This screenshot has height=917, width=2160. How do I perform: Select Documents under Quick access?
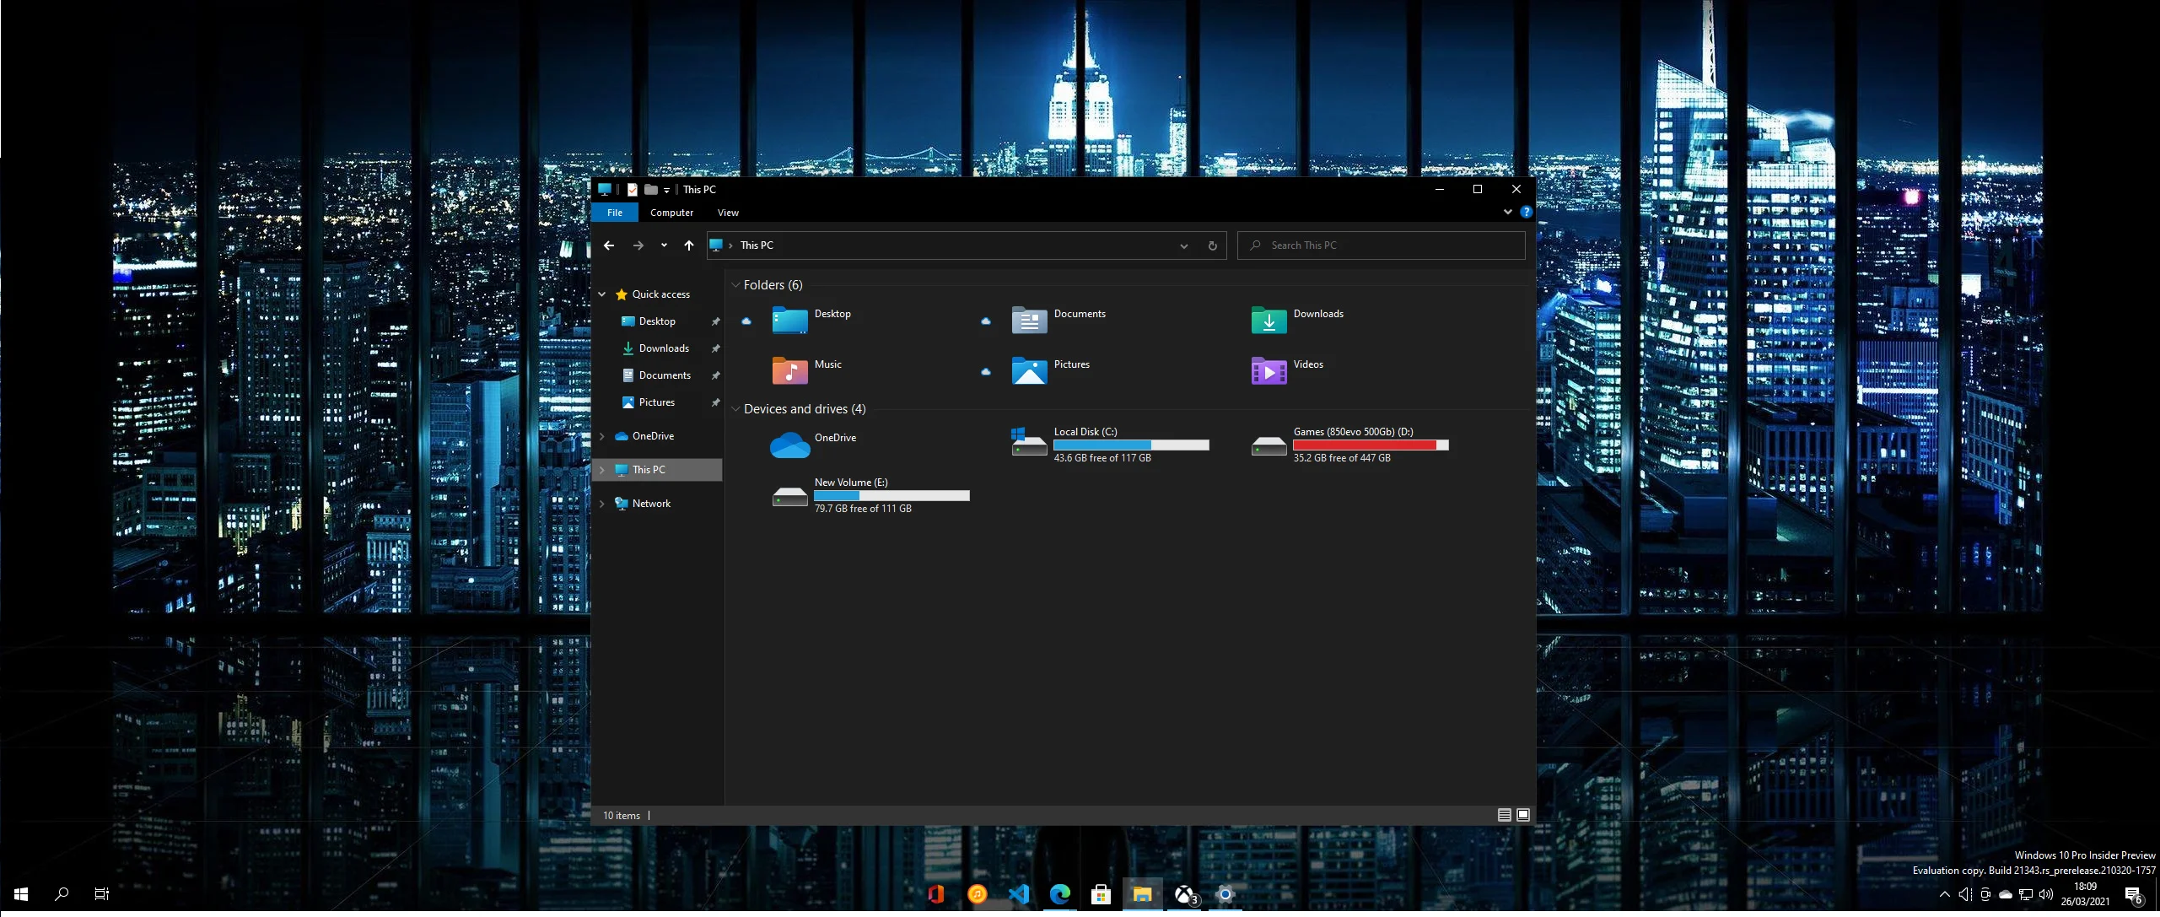pos(665,375)
